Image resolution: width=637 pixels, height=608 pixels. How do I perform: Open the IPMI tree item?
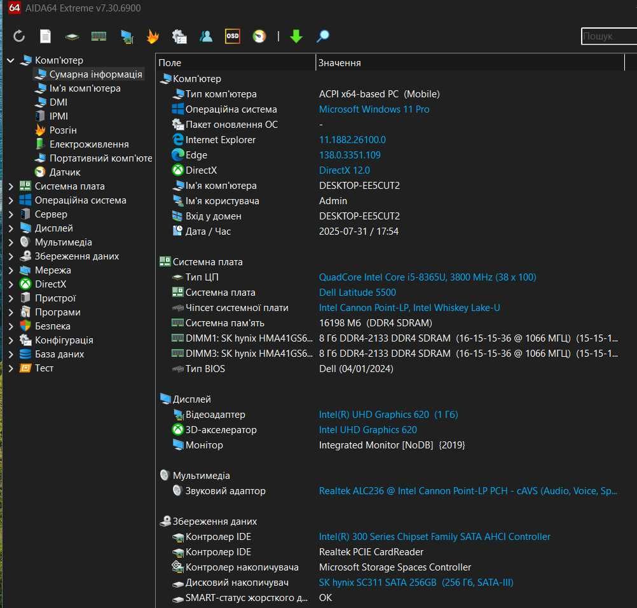(x=58, y=116)
